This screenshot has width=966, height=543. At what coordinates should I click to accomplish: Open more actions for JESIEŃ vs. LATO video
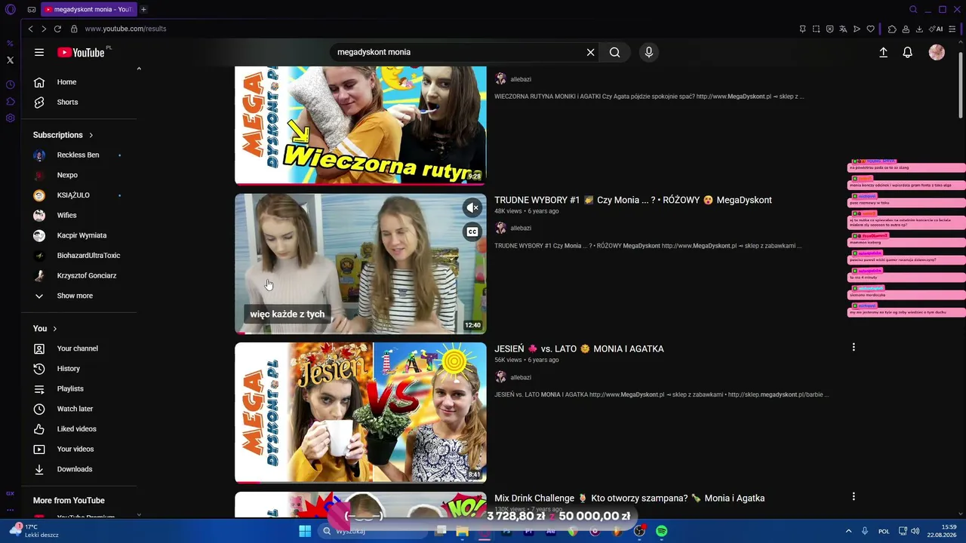tap(854, 347)
